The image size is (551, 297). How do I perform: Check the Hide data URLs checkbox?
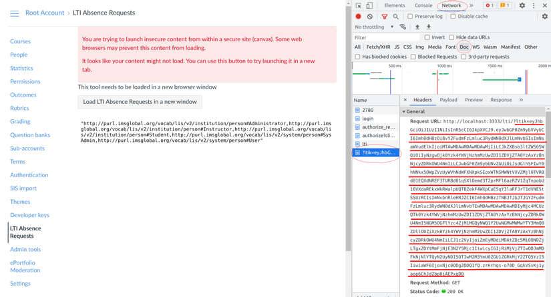[451, 37]
